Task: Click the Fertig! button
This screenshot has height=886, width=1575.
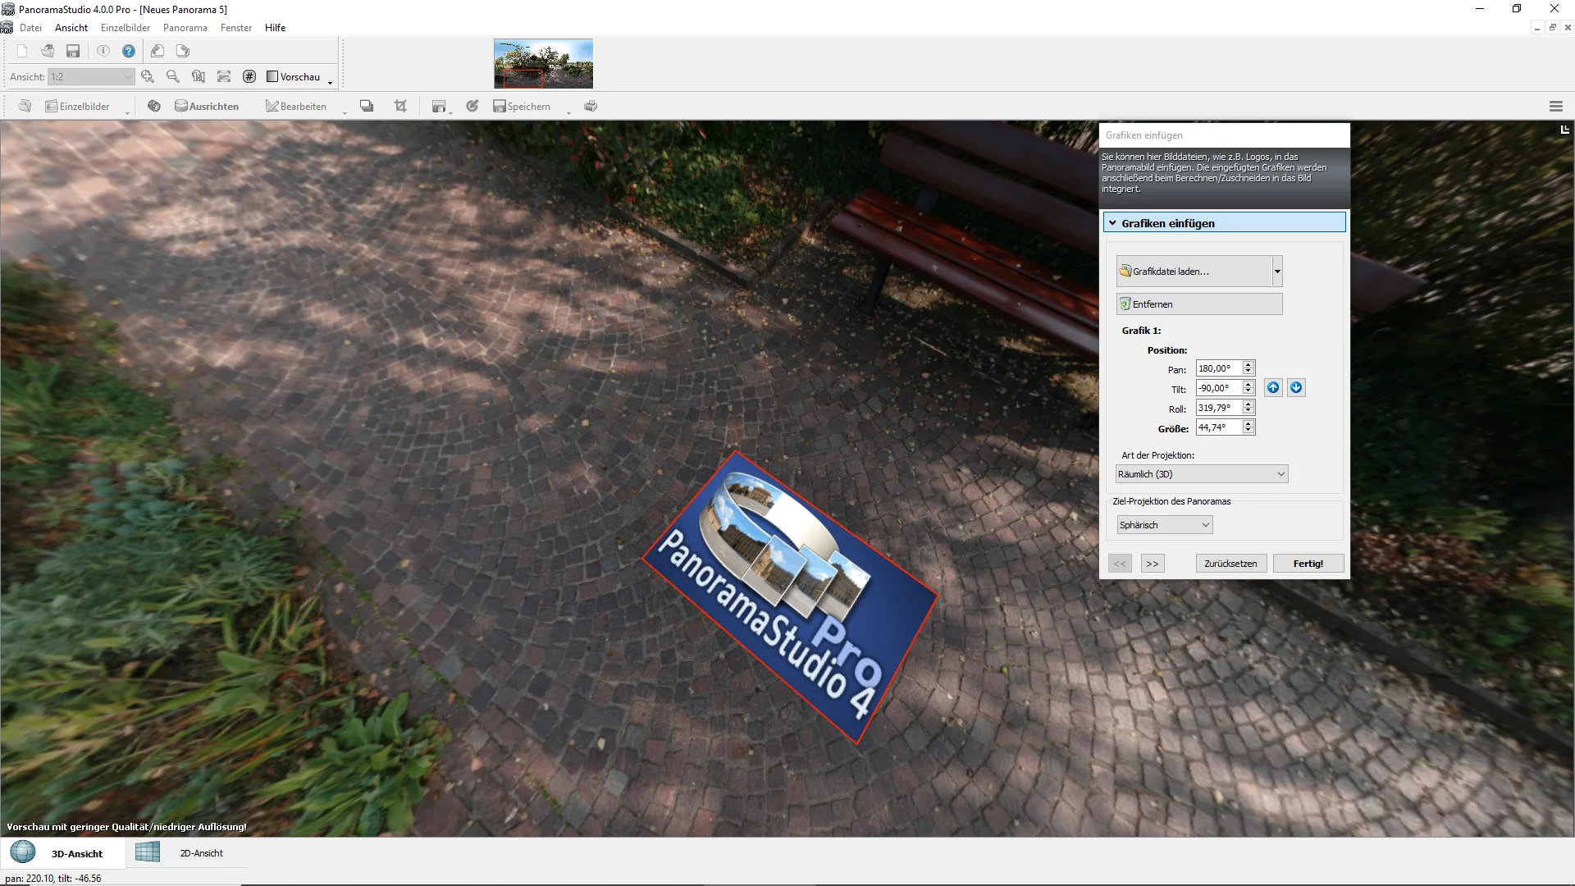Action: click(x=1308, y=564)
